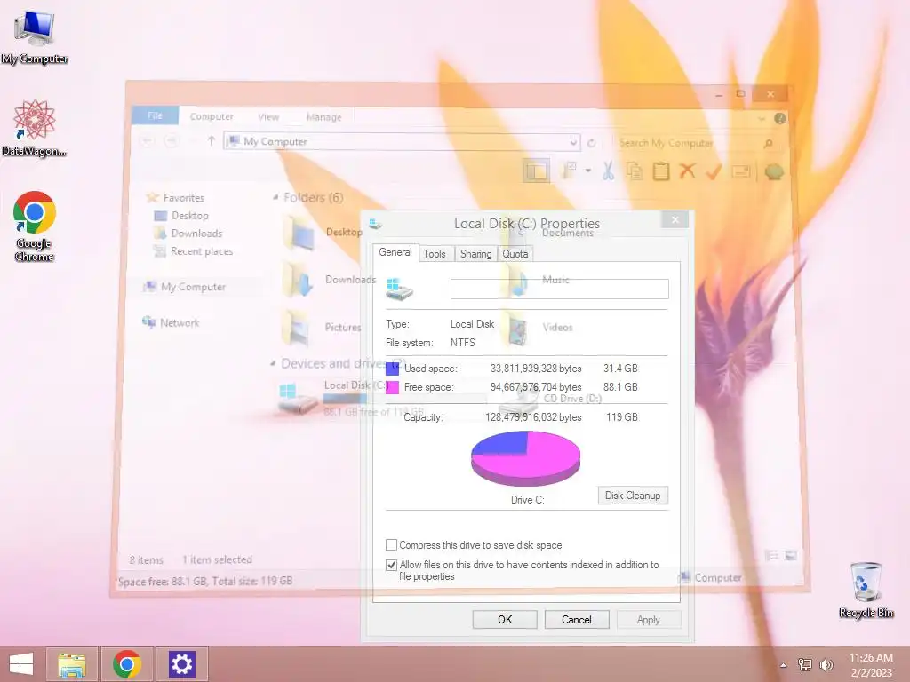The width and height of the screenshot is (910, 682).
Task: Enable Compress this drive checkbox
Action: [x=392, y=545]
